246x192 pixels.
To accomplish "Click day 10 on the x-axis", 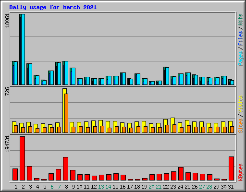I will pos(79,187).
